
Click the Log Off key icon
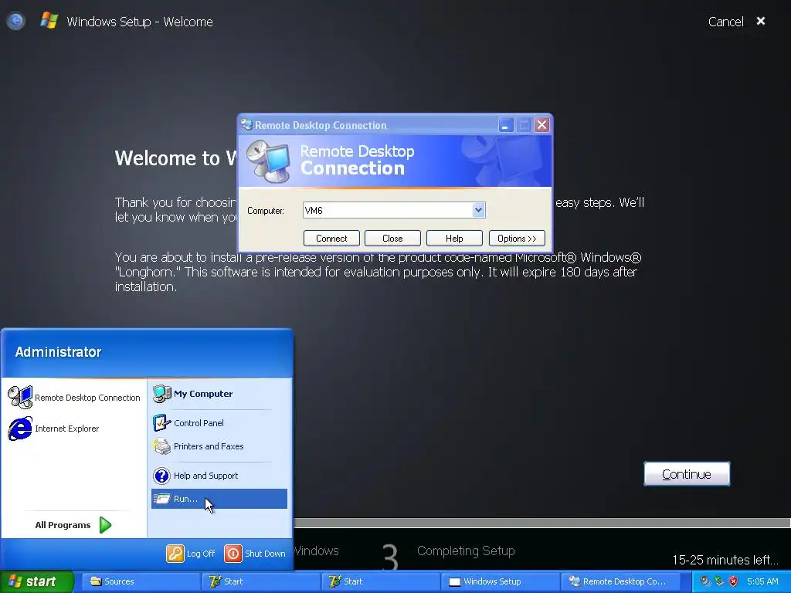point(175,553)
